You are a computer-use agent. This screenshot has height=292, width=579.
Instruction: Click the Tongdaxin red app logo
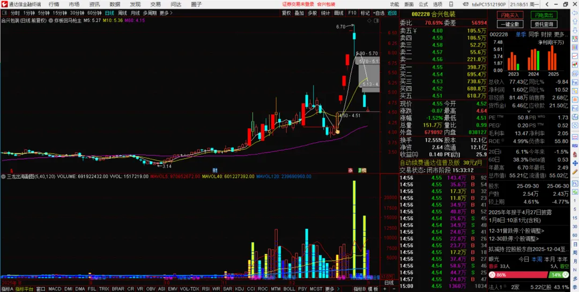(4, 4)
